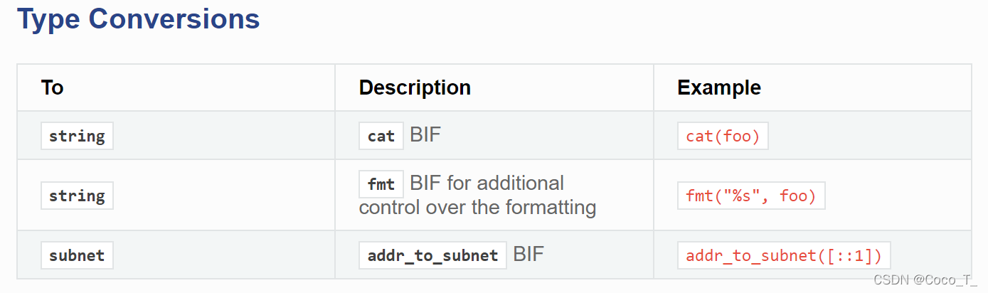Viewport: 988px width, 293px height.
Task: Click the 'addr_to_subnet' BIF code label
Action: click(x=432, y=255)
